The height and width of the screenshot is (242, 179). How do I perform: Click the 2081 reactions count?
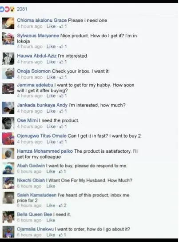[x=22, y=9]
